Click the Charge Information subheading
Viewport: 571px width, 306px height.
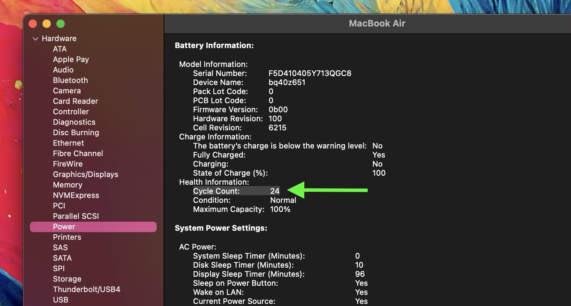click(215, 137)
